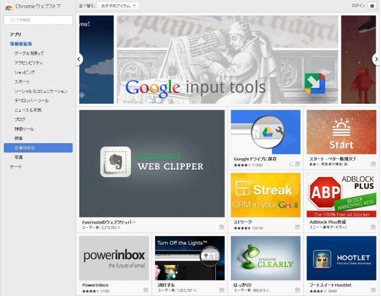The width and height of the screenshot is (381, 296).
Task: Open powerinbox thumbnail
Action: pyautogui.click(x=114, y=258)
